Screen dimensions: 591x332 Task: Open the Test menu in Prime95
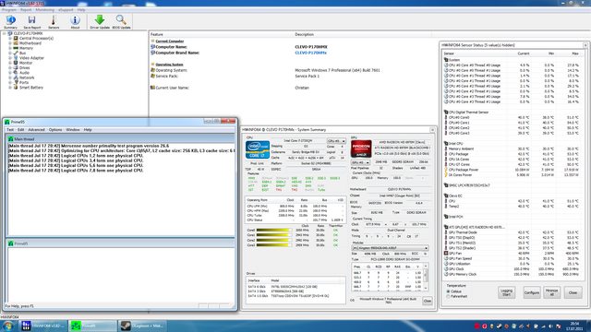[10, 129]
